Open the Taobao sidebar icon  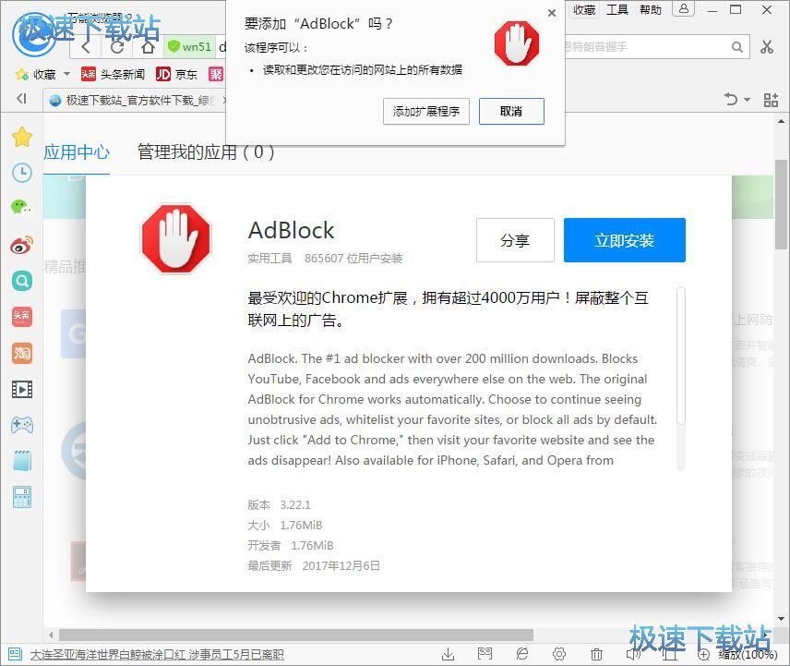coord(22,353)
